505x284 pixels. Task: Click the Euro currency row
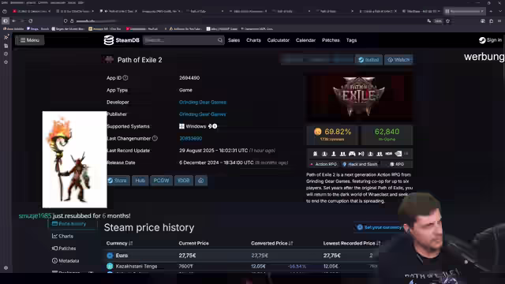tap(241, 256)
